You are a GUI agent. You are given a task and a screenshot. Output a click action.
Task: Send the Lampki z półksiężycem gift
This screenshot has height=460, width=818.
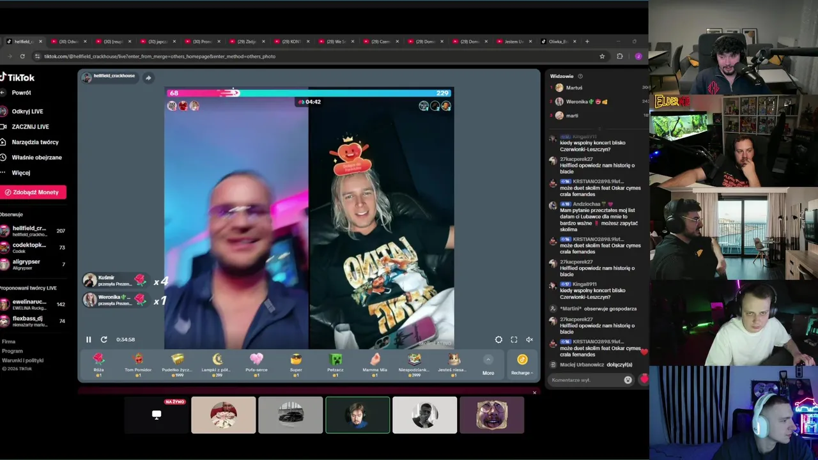point(217,364)
